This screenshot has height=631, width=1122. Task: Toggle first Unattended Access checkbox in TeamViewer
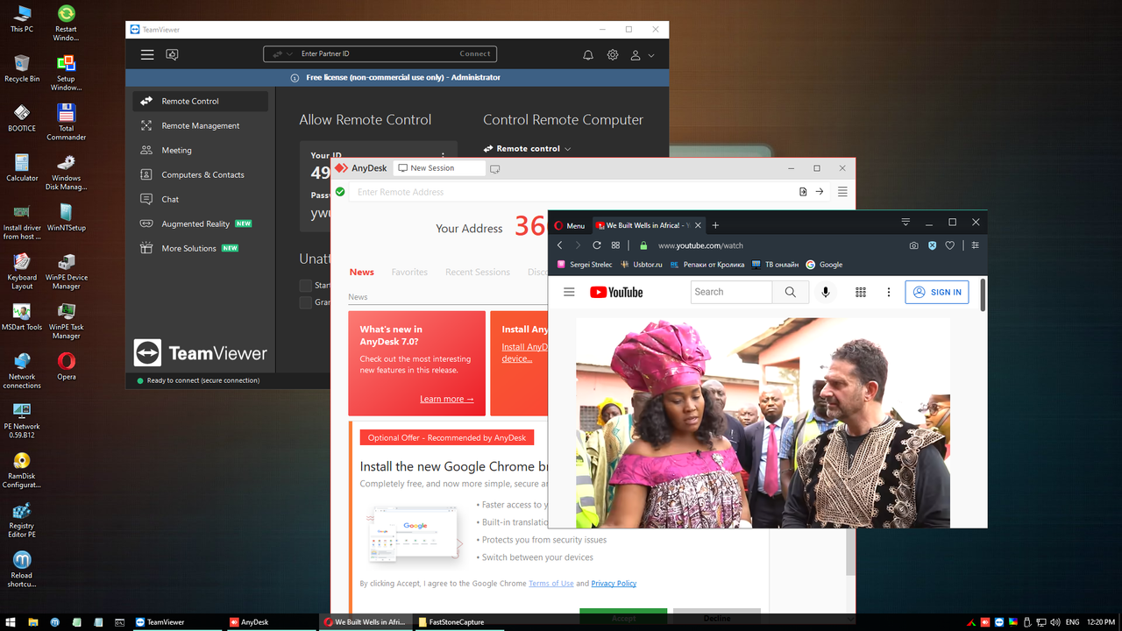point(305,285)
